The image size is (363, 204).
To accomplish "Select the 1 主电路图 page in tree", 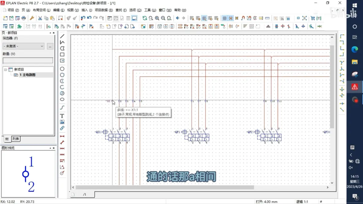I will [27, 75].
